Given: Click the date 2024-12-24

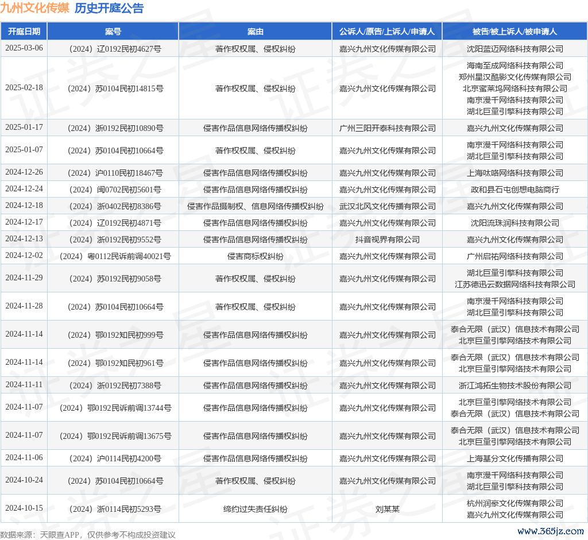Looking at the screenshot, I should 24,189.
